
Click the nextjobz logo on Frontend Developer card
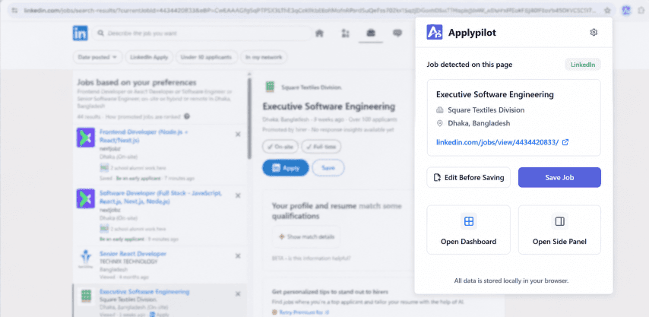(x=86, y=138)
